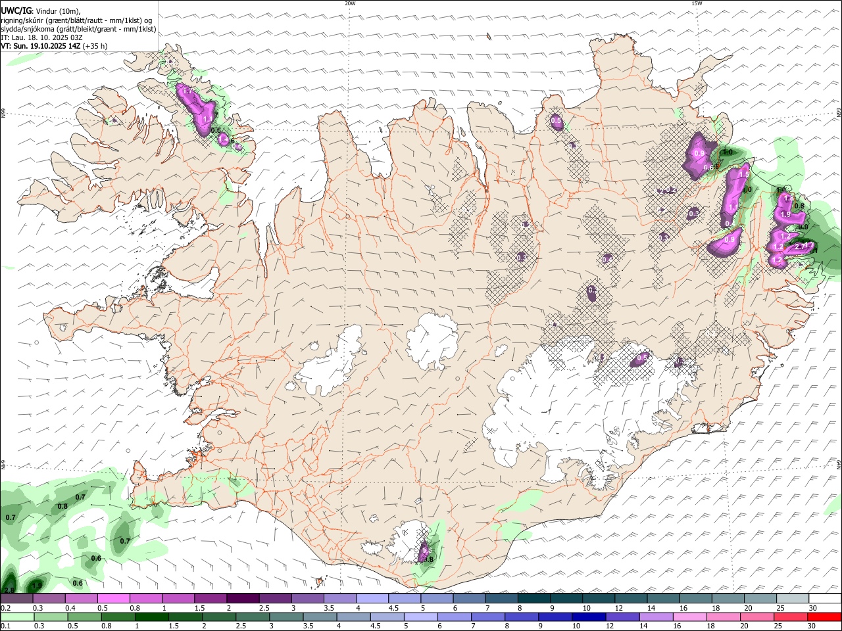This screenshot has height=631, width=842.
Task: Pick the snow-scale swatch between 12 and 14
Action: pyautogui.click(x=631, y=599)
